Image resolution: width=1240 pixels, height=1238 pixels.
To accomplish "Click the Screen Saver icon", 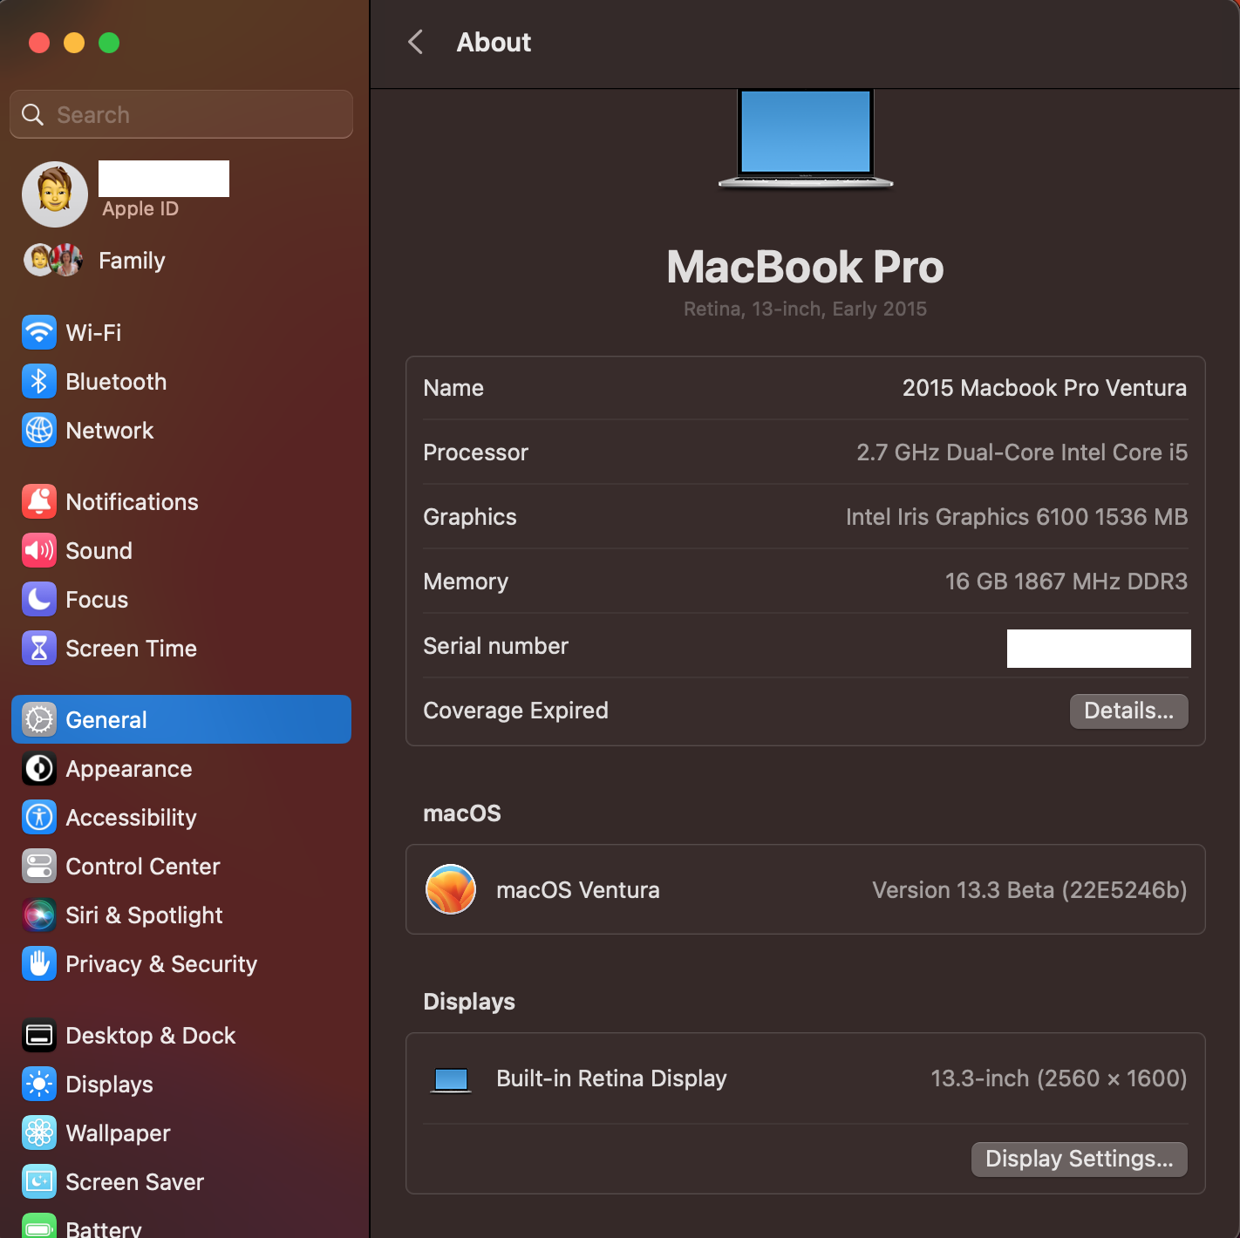I will (39, 1181).
